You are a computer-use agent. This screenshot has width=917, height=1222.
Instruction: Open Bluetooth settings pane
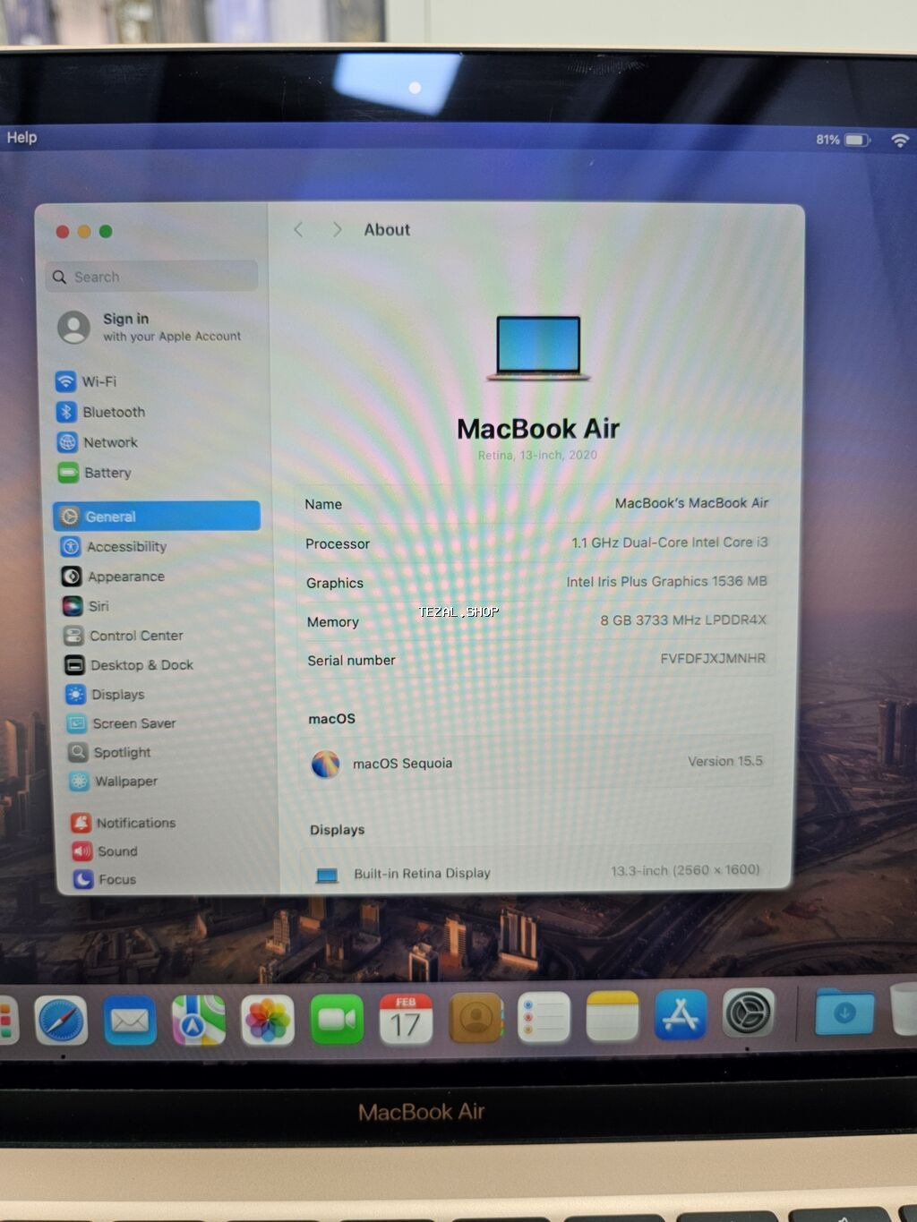113,412
